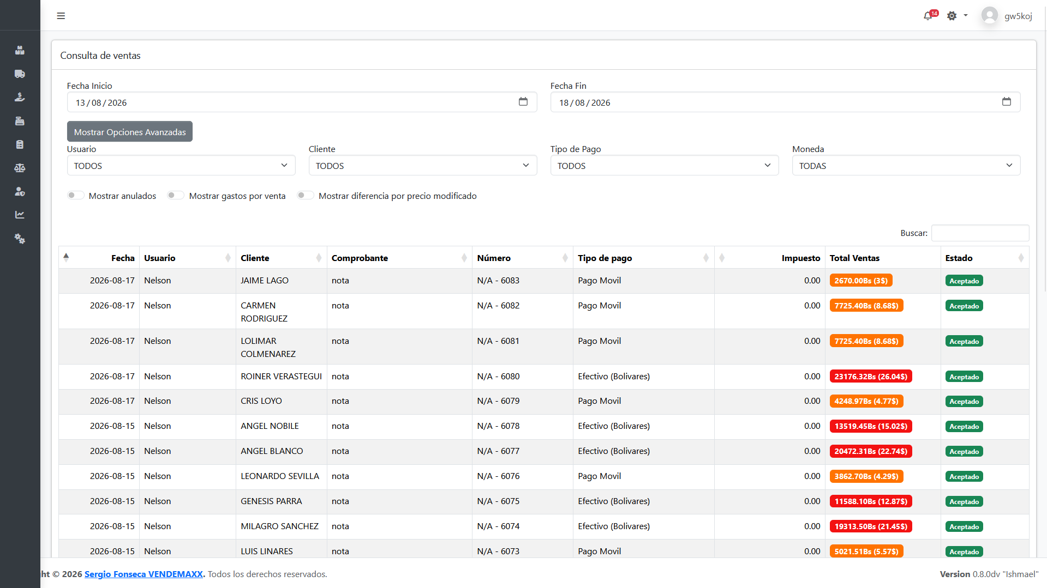Click the Buscar search field
Screen dimensions: 1047x588
[x=980, y=233]
